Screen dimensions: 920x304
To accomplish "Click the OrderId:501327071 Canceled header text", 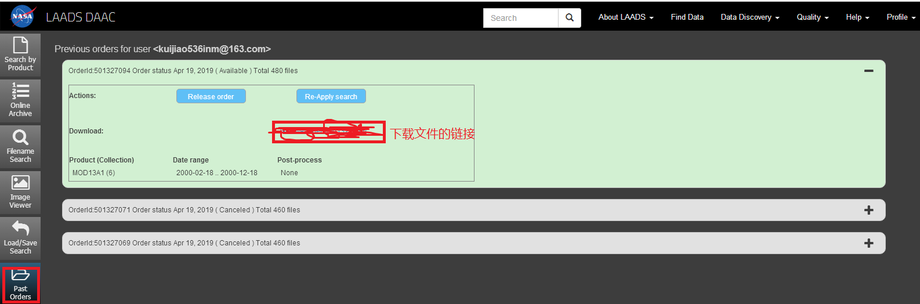I will pos(184,210).
